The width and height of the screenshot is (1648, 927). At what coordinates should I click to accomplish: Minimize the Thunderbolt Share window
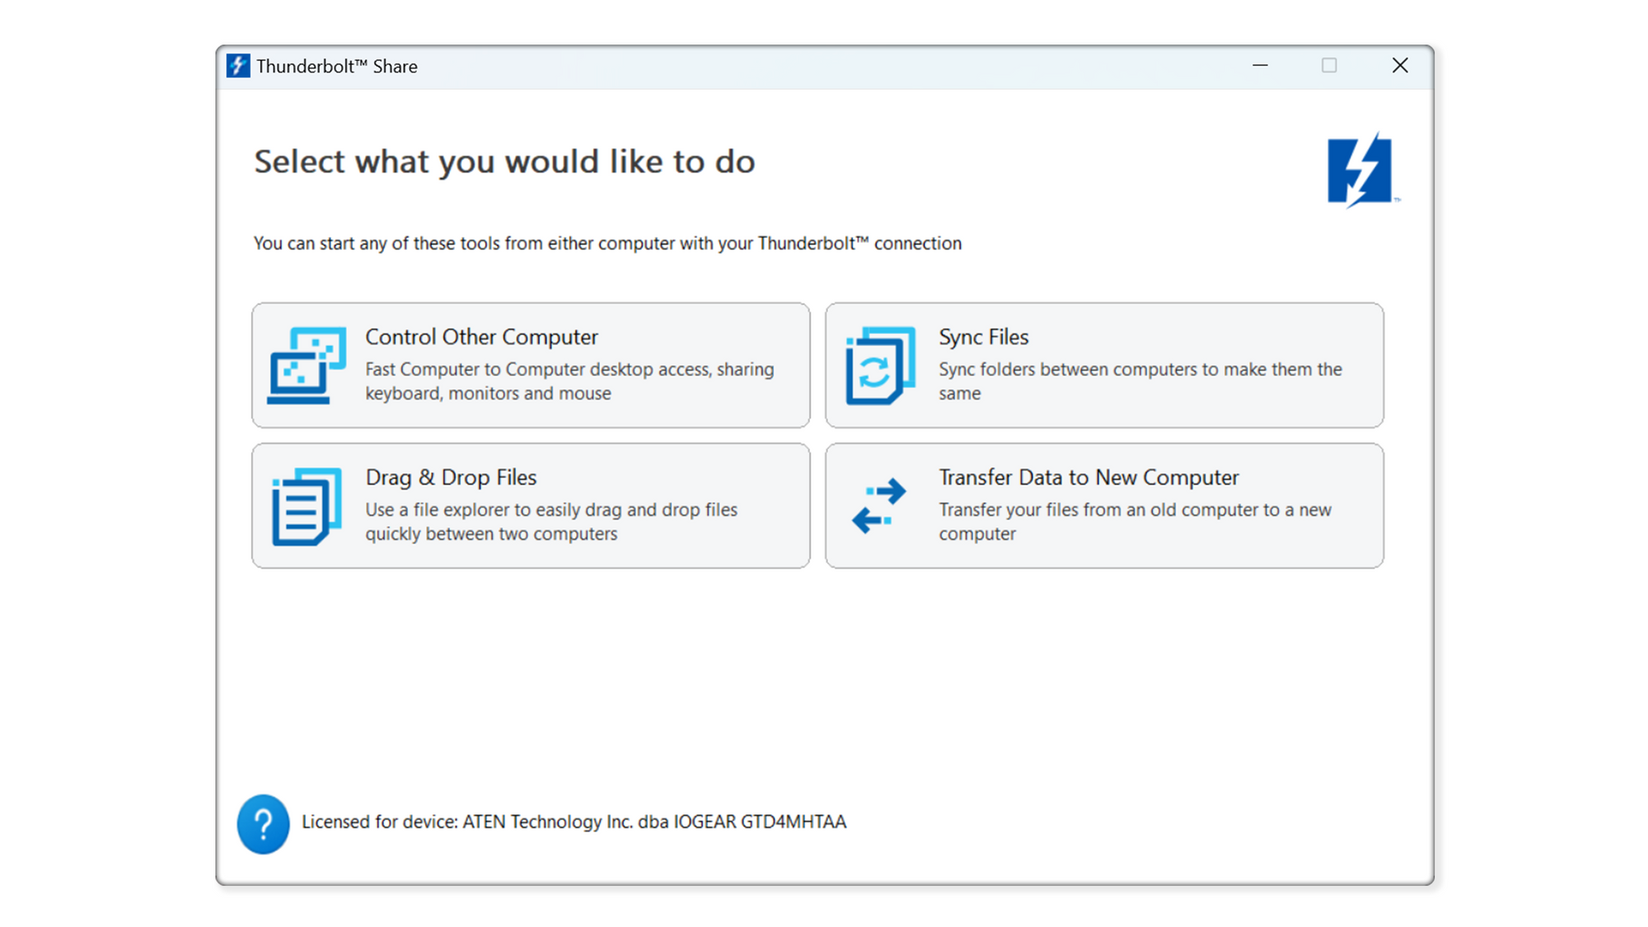1260,66
